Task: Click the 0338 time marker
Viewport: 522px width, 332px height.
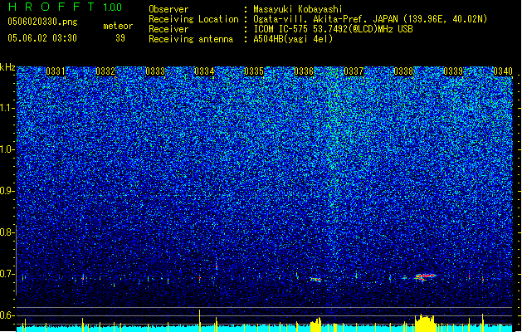Action: 403,71
